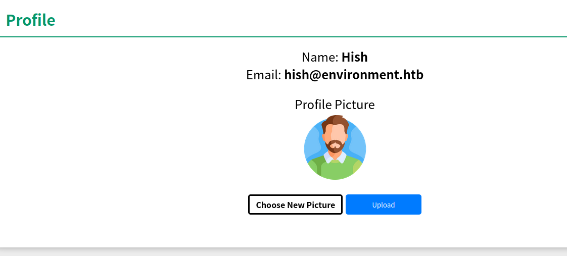This screenshot has height=256, width=567.
Task: Click the email address hish@environment.htb
Action: [x=354, y=75]
